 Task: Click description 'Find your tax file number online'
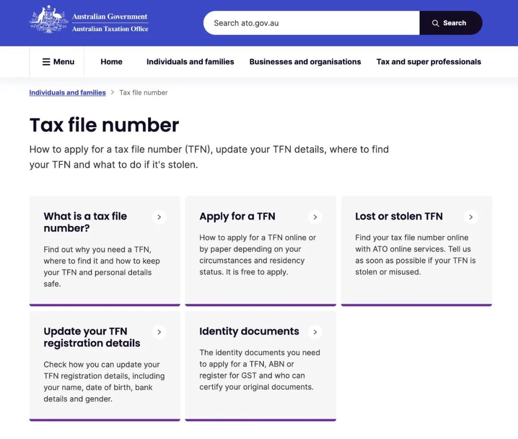click(415, 255)
